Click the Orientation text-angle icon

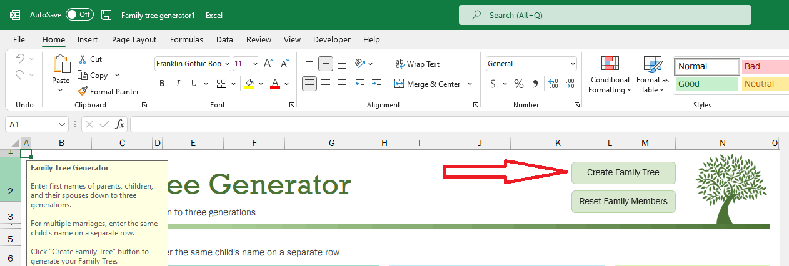[360, 64]
